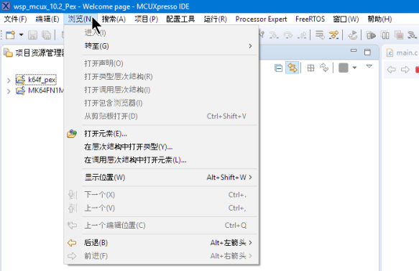Click the New wizard toolbar icon
The height and width of the screenshot is (271, 419).
coord(11,35)
